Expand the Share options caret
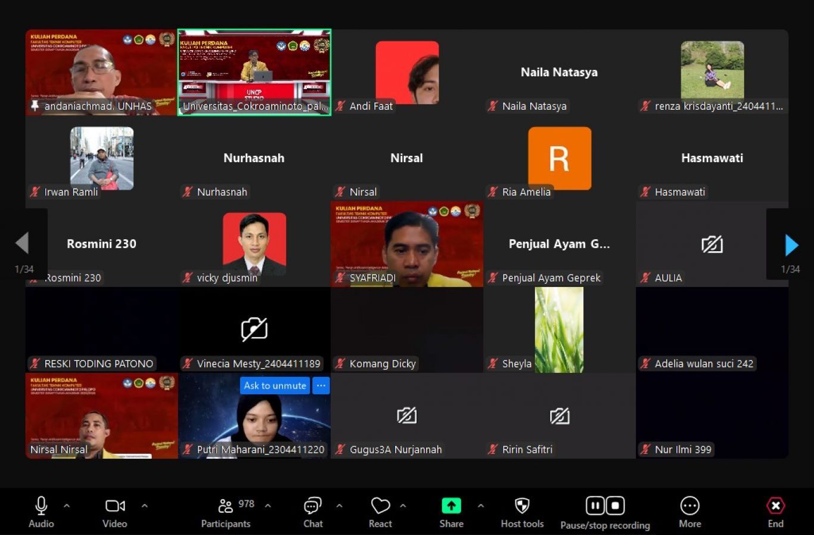The image size is (814, 535). [480, 506]
